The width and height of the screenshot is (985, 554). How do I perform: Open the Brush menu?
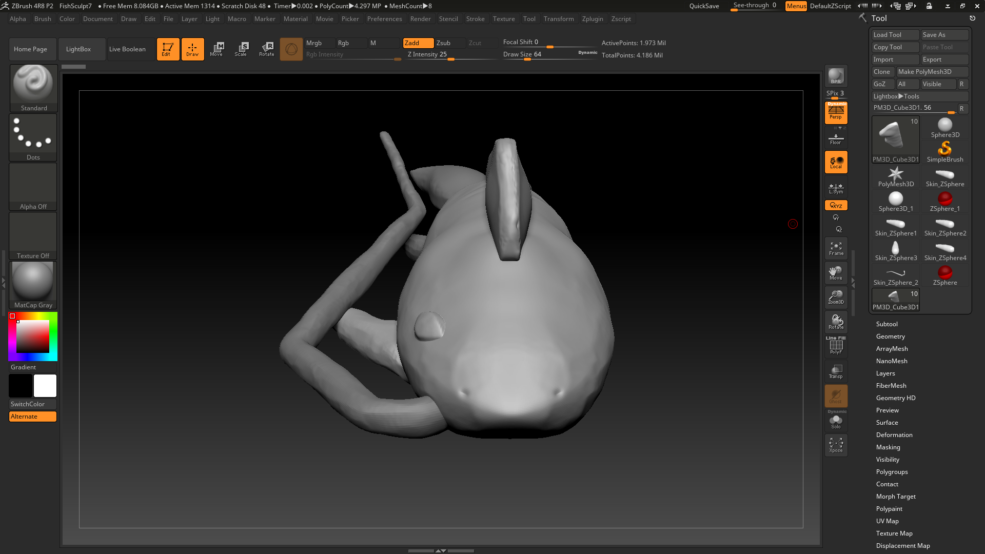pyautogui.click(x=43, y=19)
